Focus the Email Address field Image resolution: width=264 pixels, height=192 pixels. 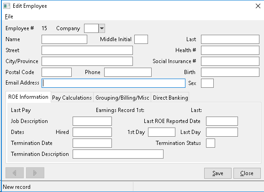click(x=113, y=83)
